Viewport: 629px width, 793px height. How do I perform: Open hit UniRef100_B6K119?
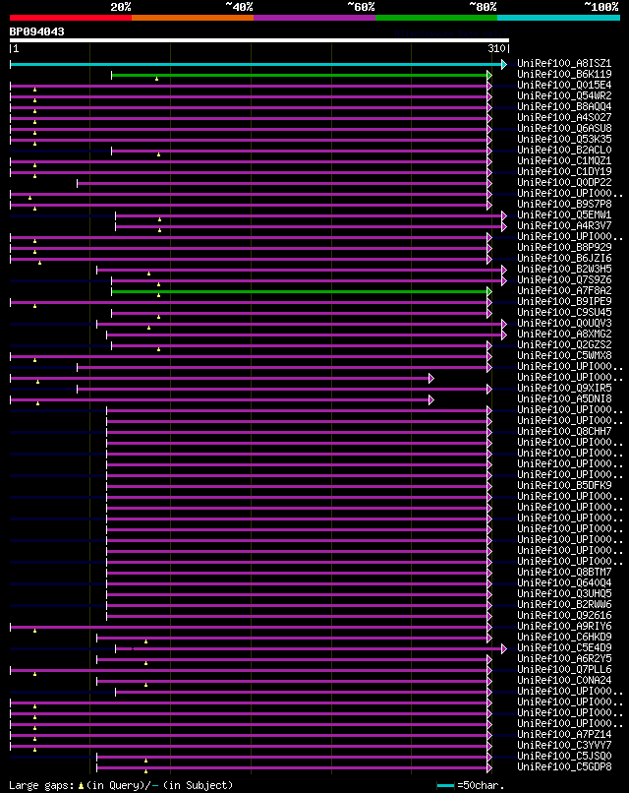pyautogui.click(x=564, y=75)
